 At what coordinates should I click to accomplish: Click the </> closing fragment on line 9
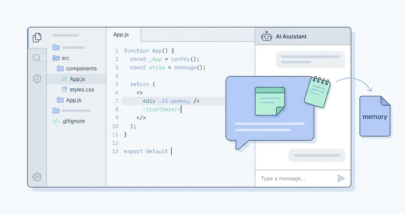click(141, 118)
